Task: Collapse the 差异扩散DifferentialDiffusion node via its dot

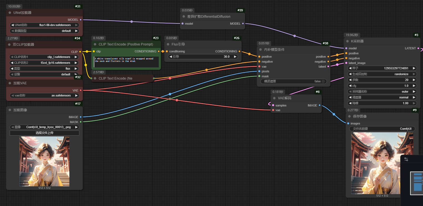Action: [183, 17]
